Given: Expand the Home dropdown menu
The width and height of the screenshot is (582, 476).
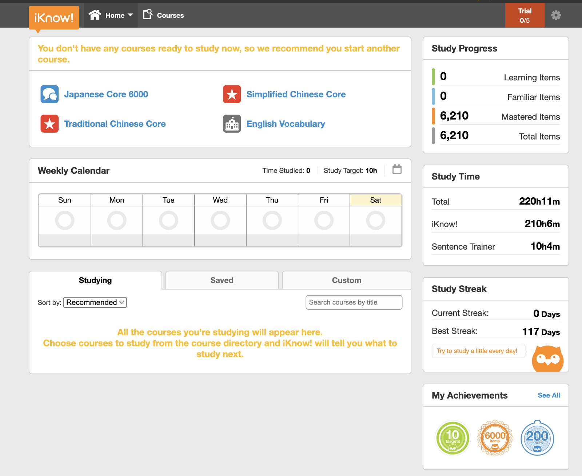Looking at the screenshot, I should coord(111,15).
